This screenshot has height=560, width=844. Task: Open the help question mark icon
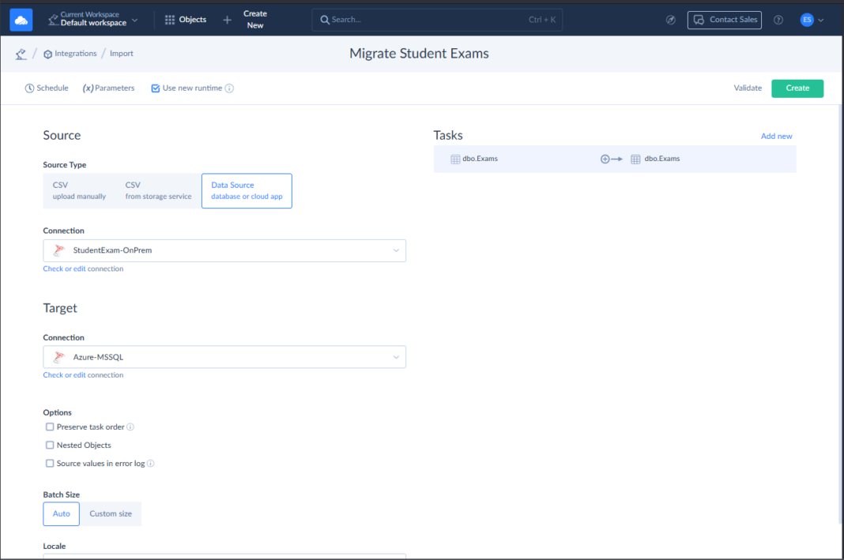pyautogui.click(x=778, y=20)
